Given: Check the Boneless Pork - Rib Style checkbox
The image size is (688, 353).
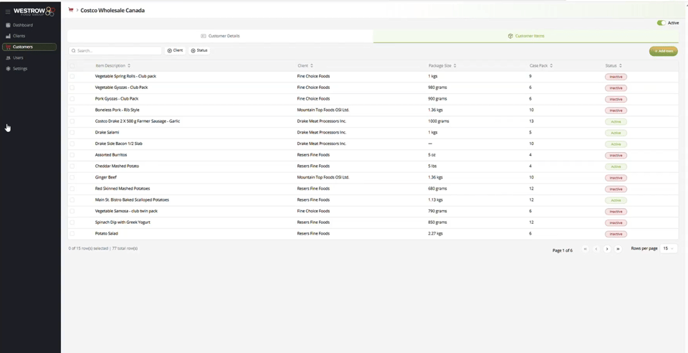Looking at the screenshot, I should [x=72, y=110].
